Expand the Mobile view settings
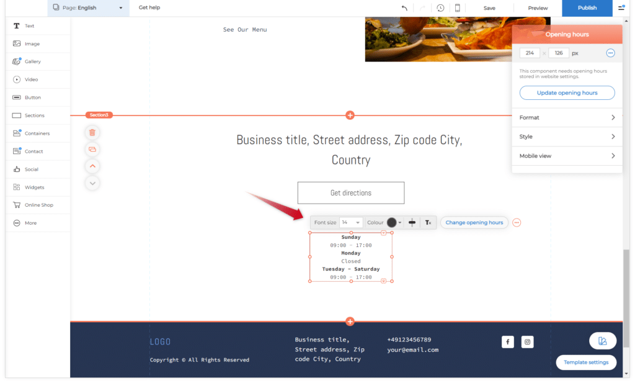 (x=567, y=156)
